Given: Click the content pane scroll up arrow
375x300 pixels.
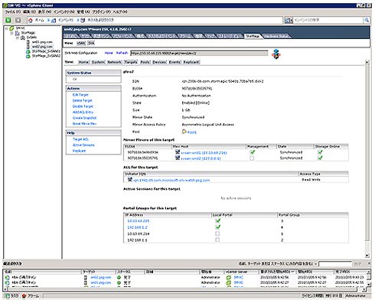Looking at the screenshot, I should 367,62.
